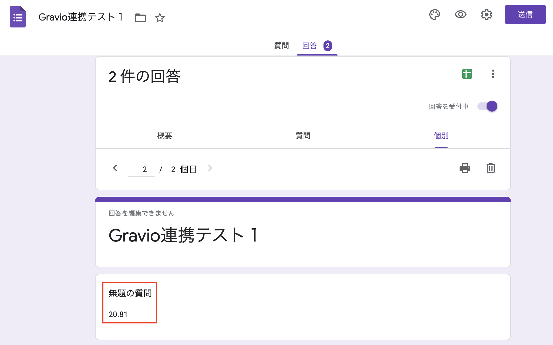
Task: Toggle 回答を受付中 switch off
Action: point(487,106)
